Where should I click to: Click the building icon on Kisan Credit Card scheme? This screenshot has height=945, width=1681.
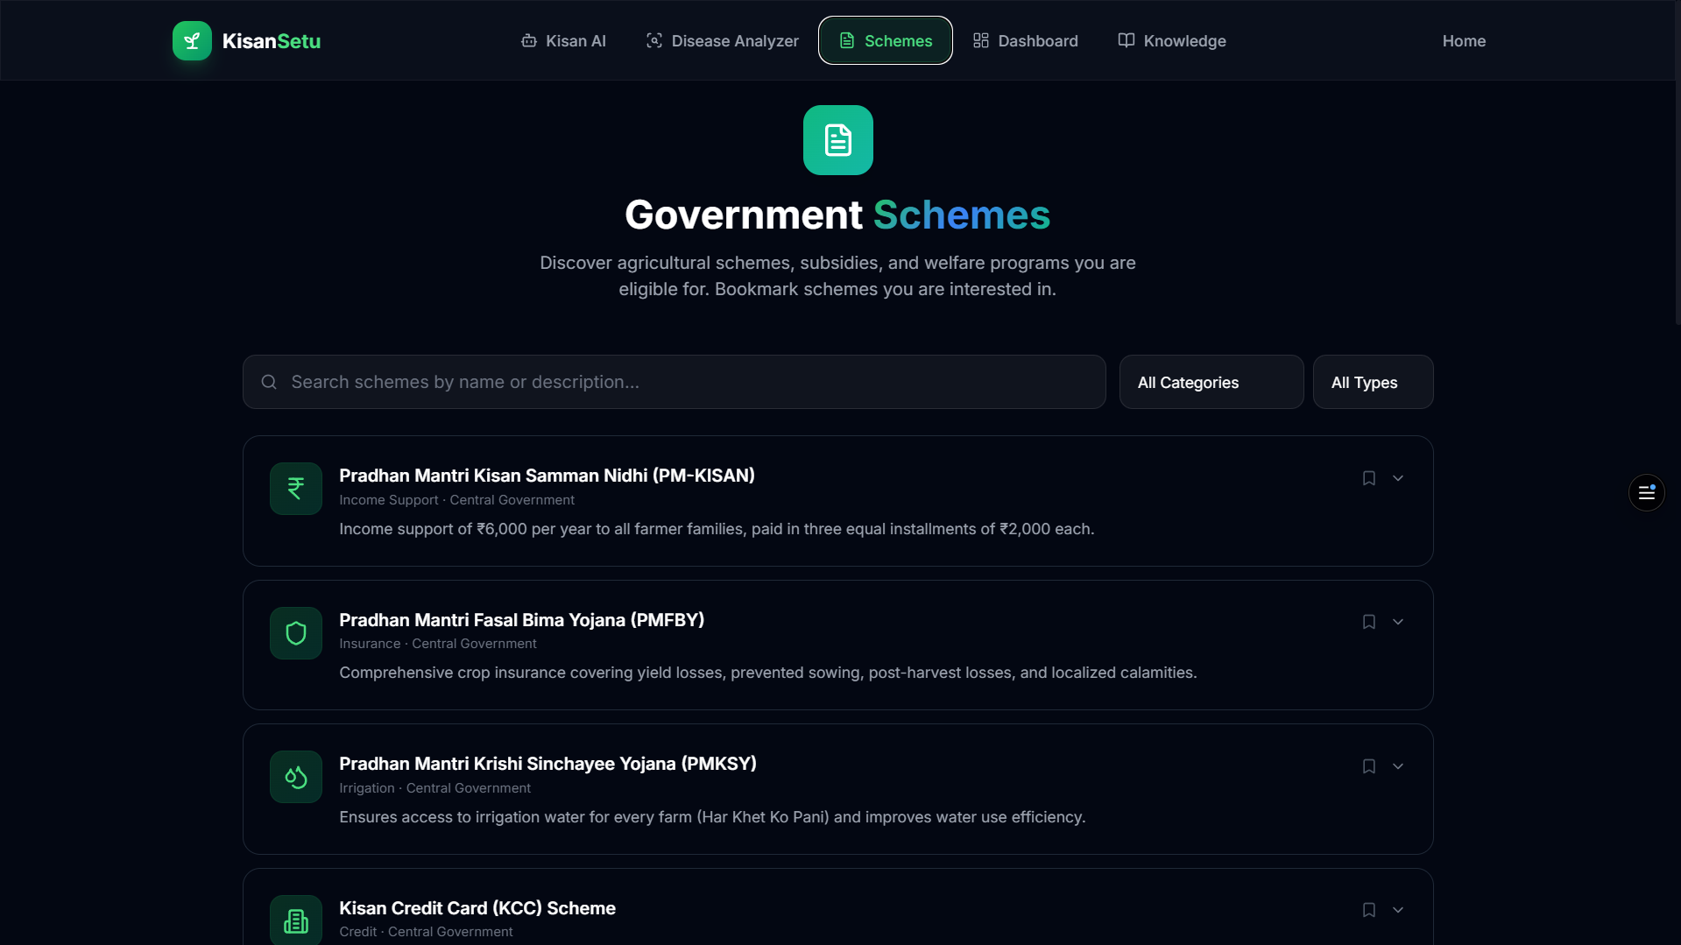pos(296,920)
